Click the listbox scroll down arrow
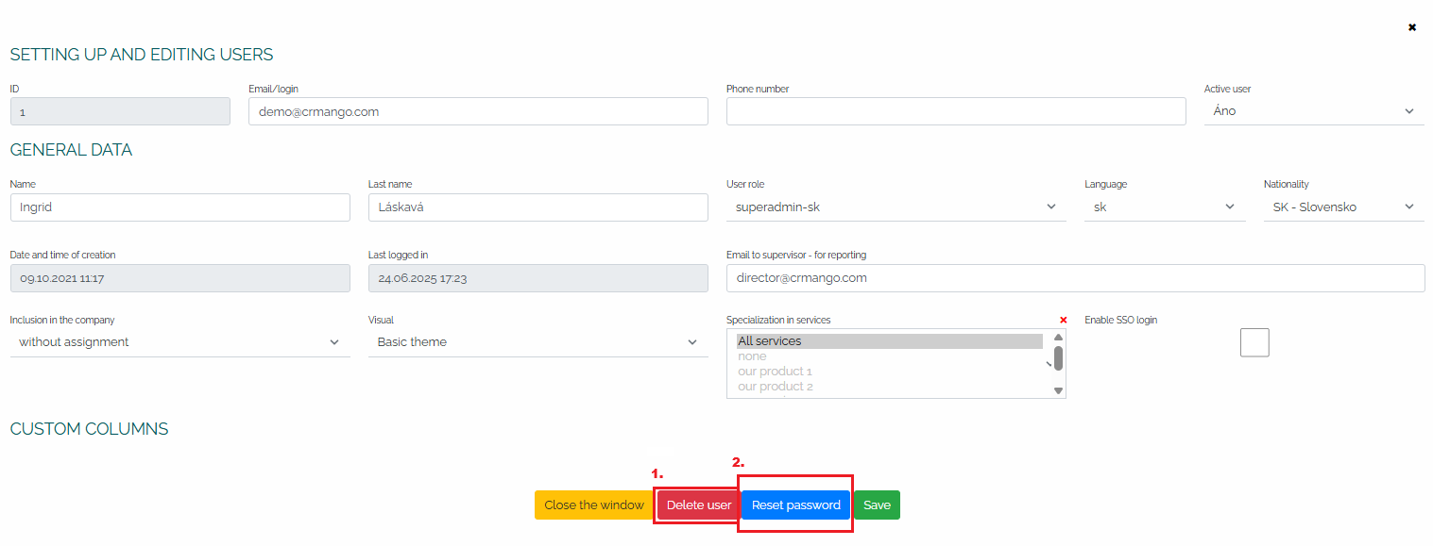Screen dimensions: 1433x546 [x=1058, y=390]
